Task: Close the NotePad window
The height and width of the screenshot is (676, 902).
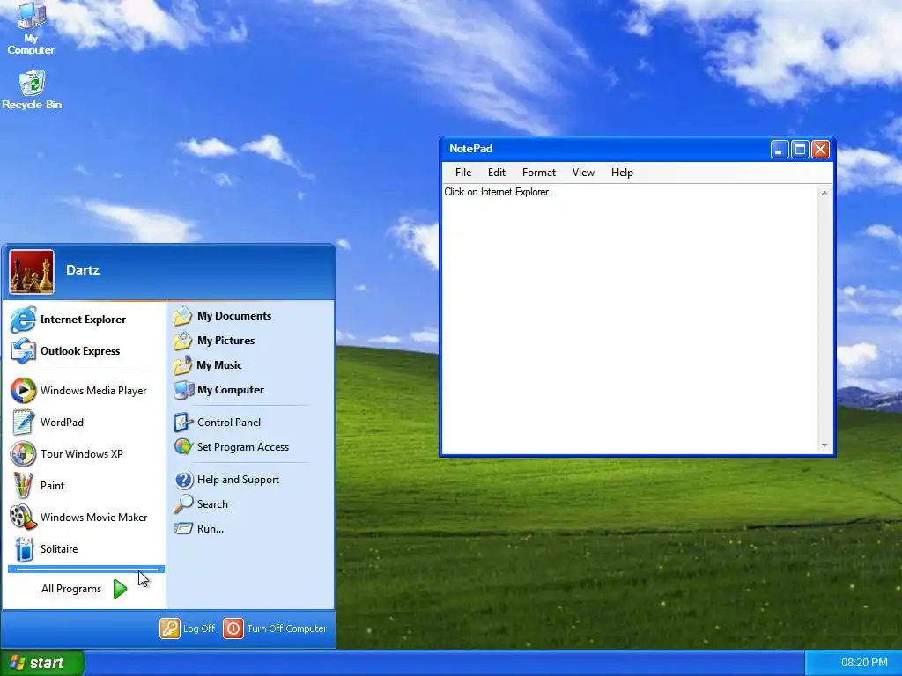Action: coord(820,150)
